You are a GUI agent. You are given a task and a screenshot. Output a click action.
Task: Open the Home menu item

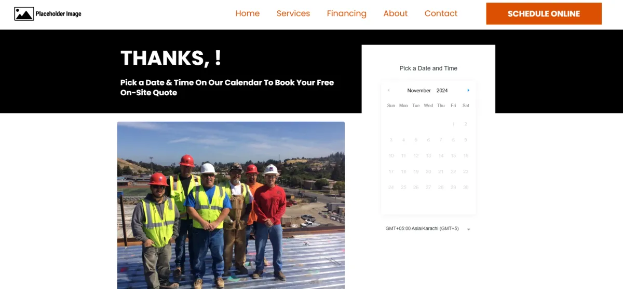coord(248,13)
